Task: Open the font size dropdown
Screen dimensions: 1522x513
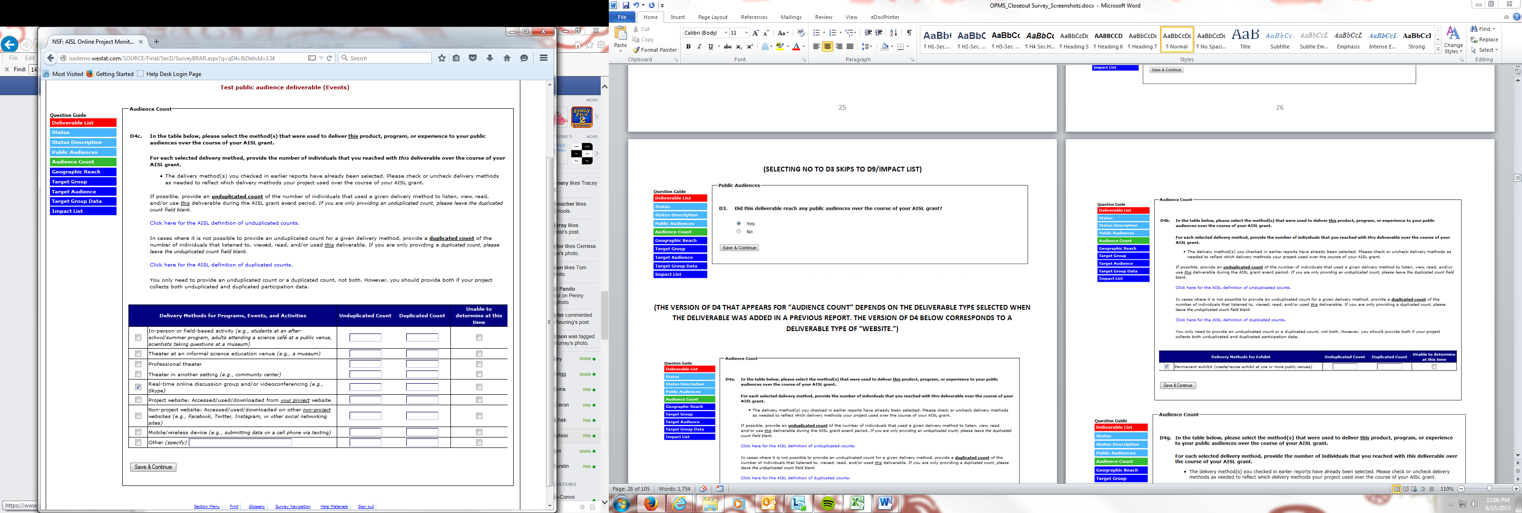Action: 746,33
